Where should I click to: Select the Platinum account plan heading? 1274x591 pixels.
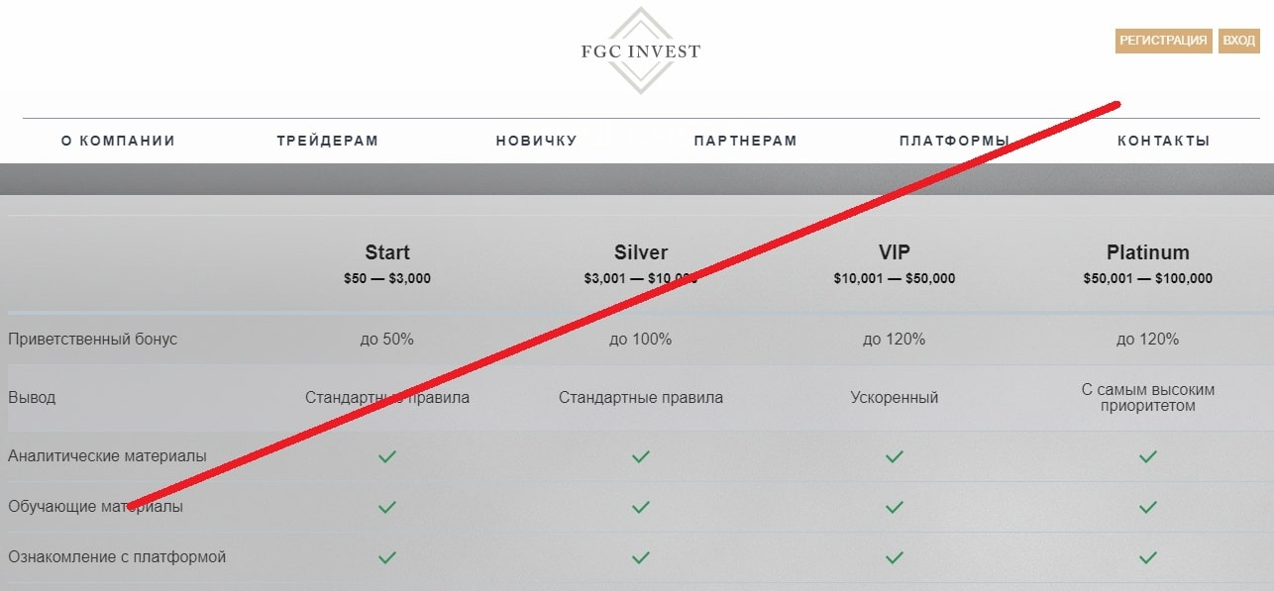pos(1148,252)
